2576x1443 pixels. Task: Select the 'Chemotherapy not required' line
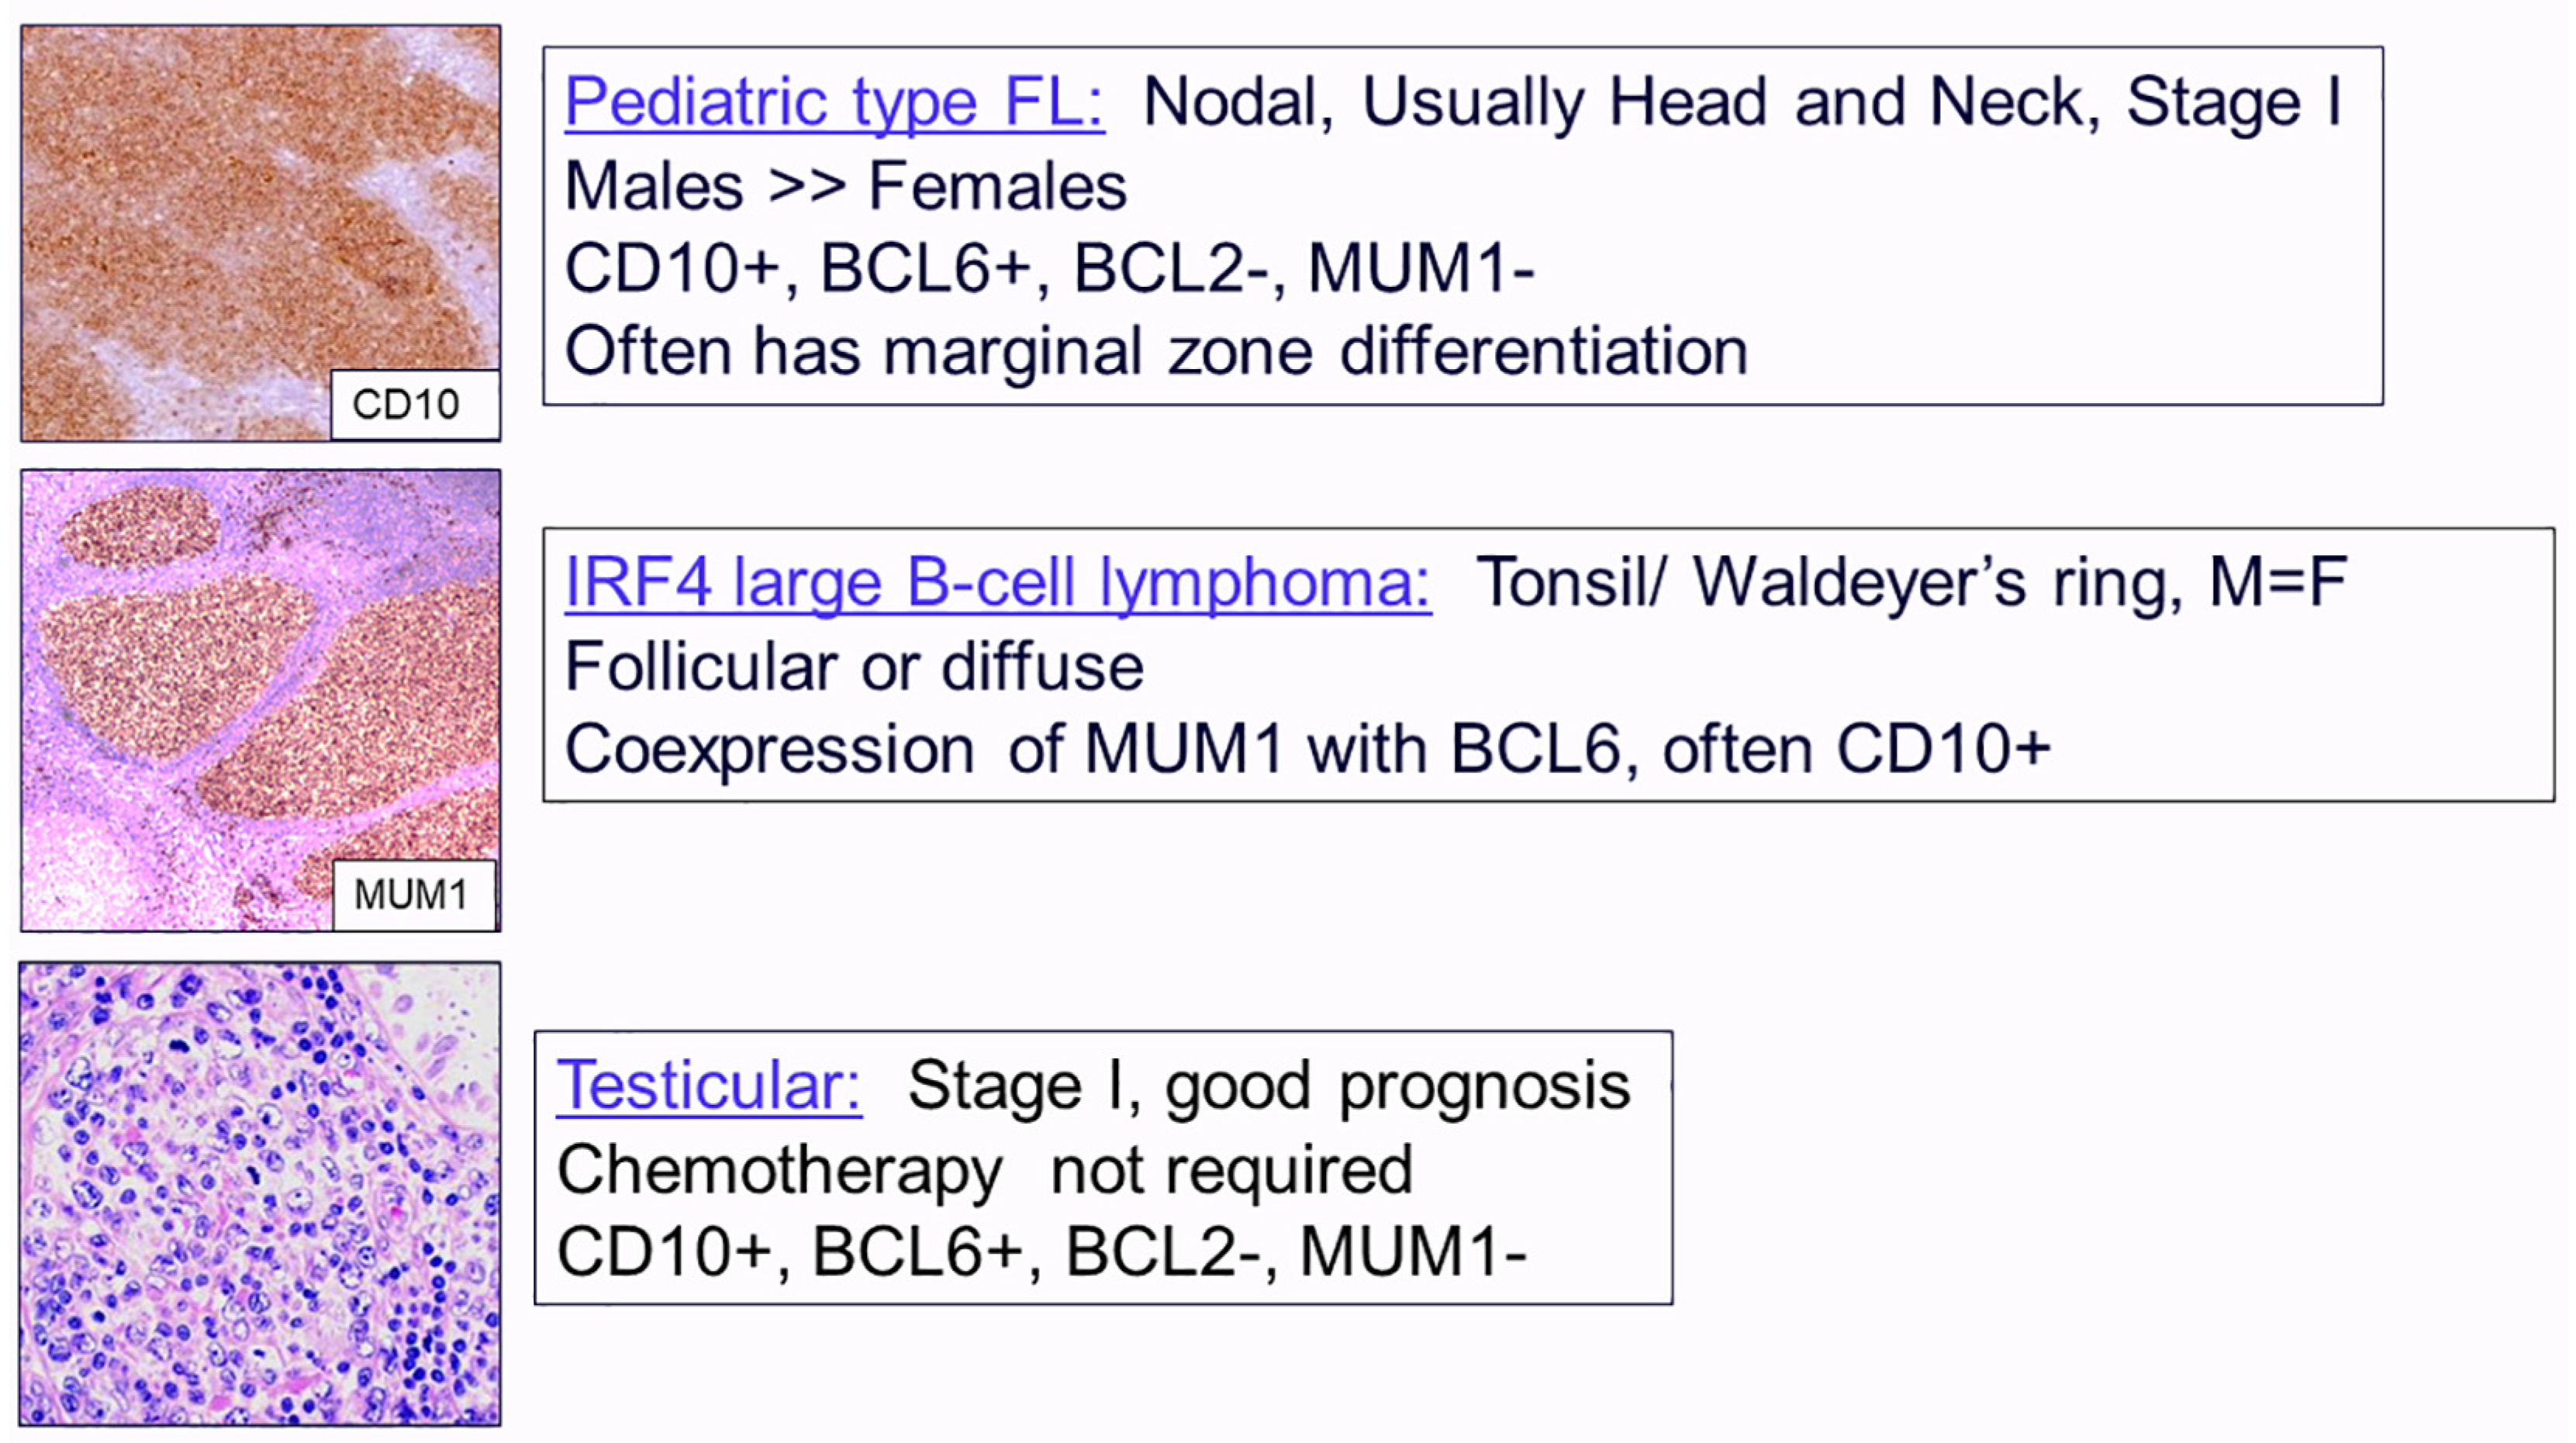[x=984, y=1170]
